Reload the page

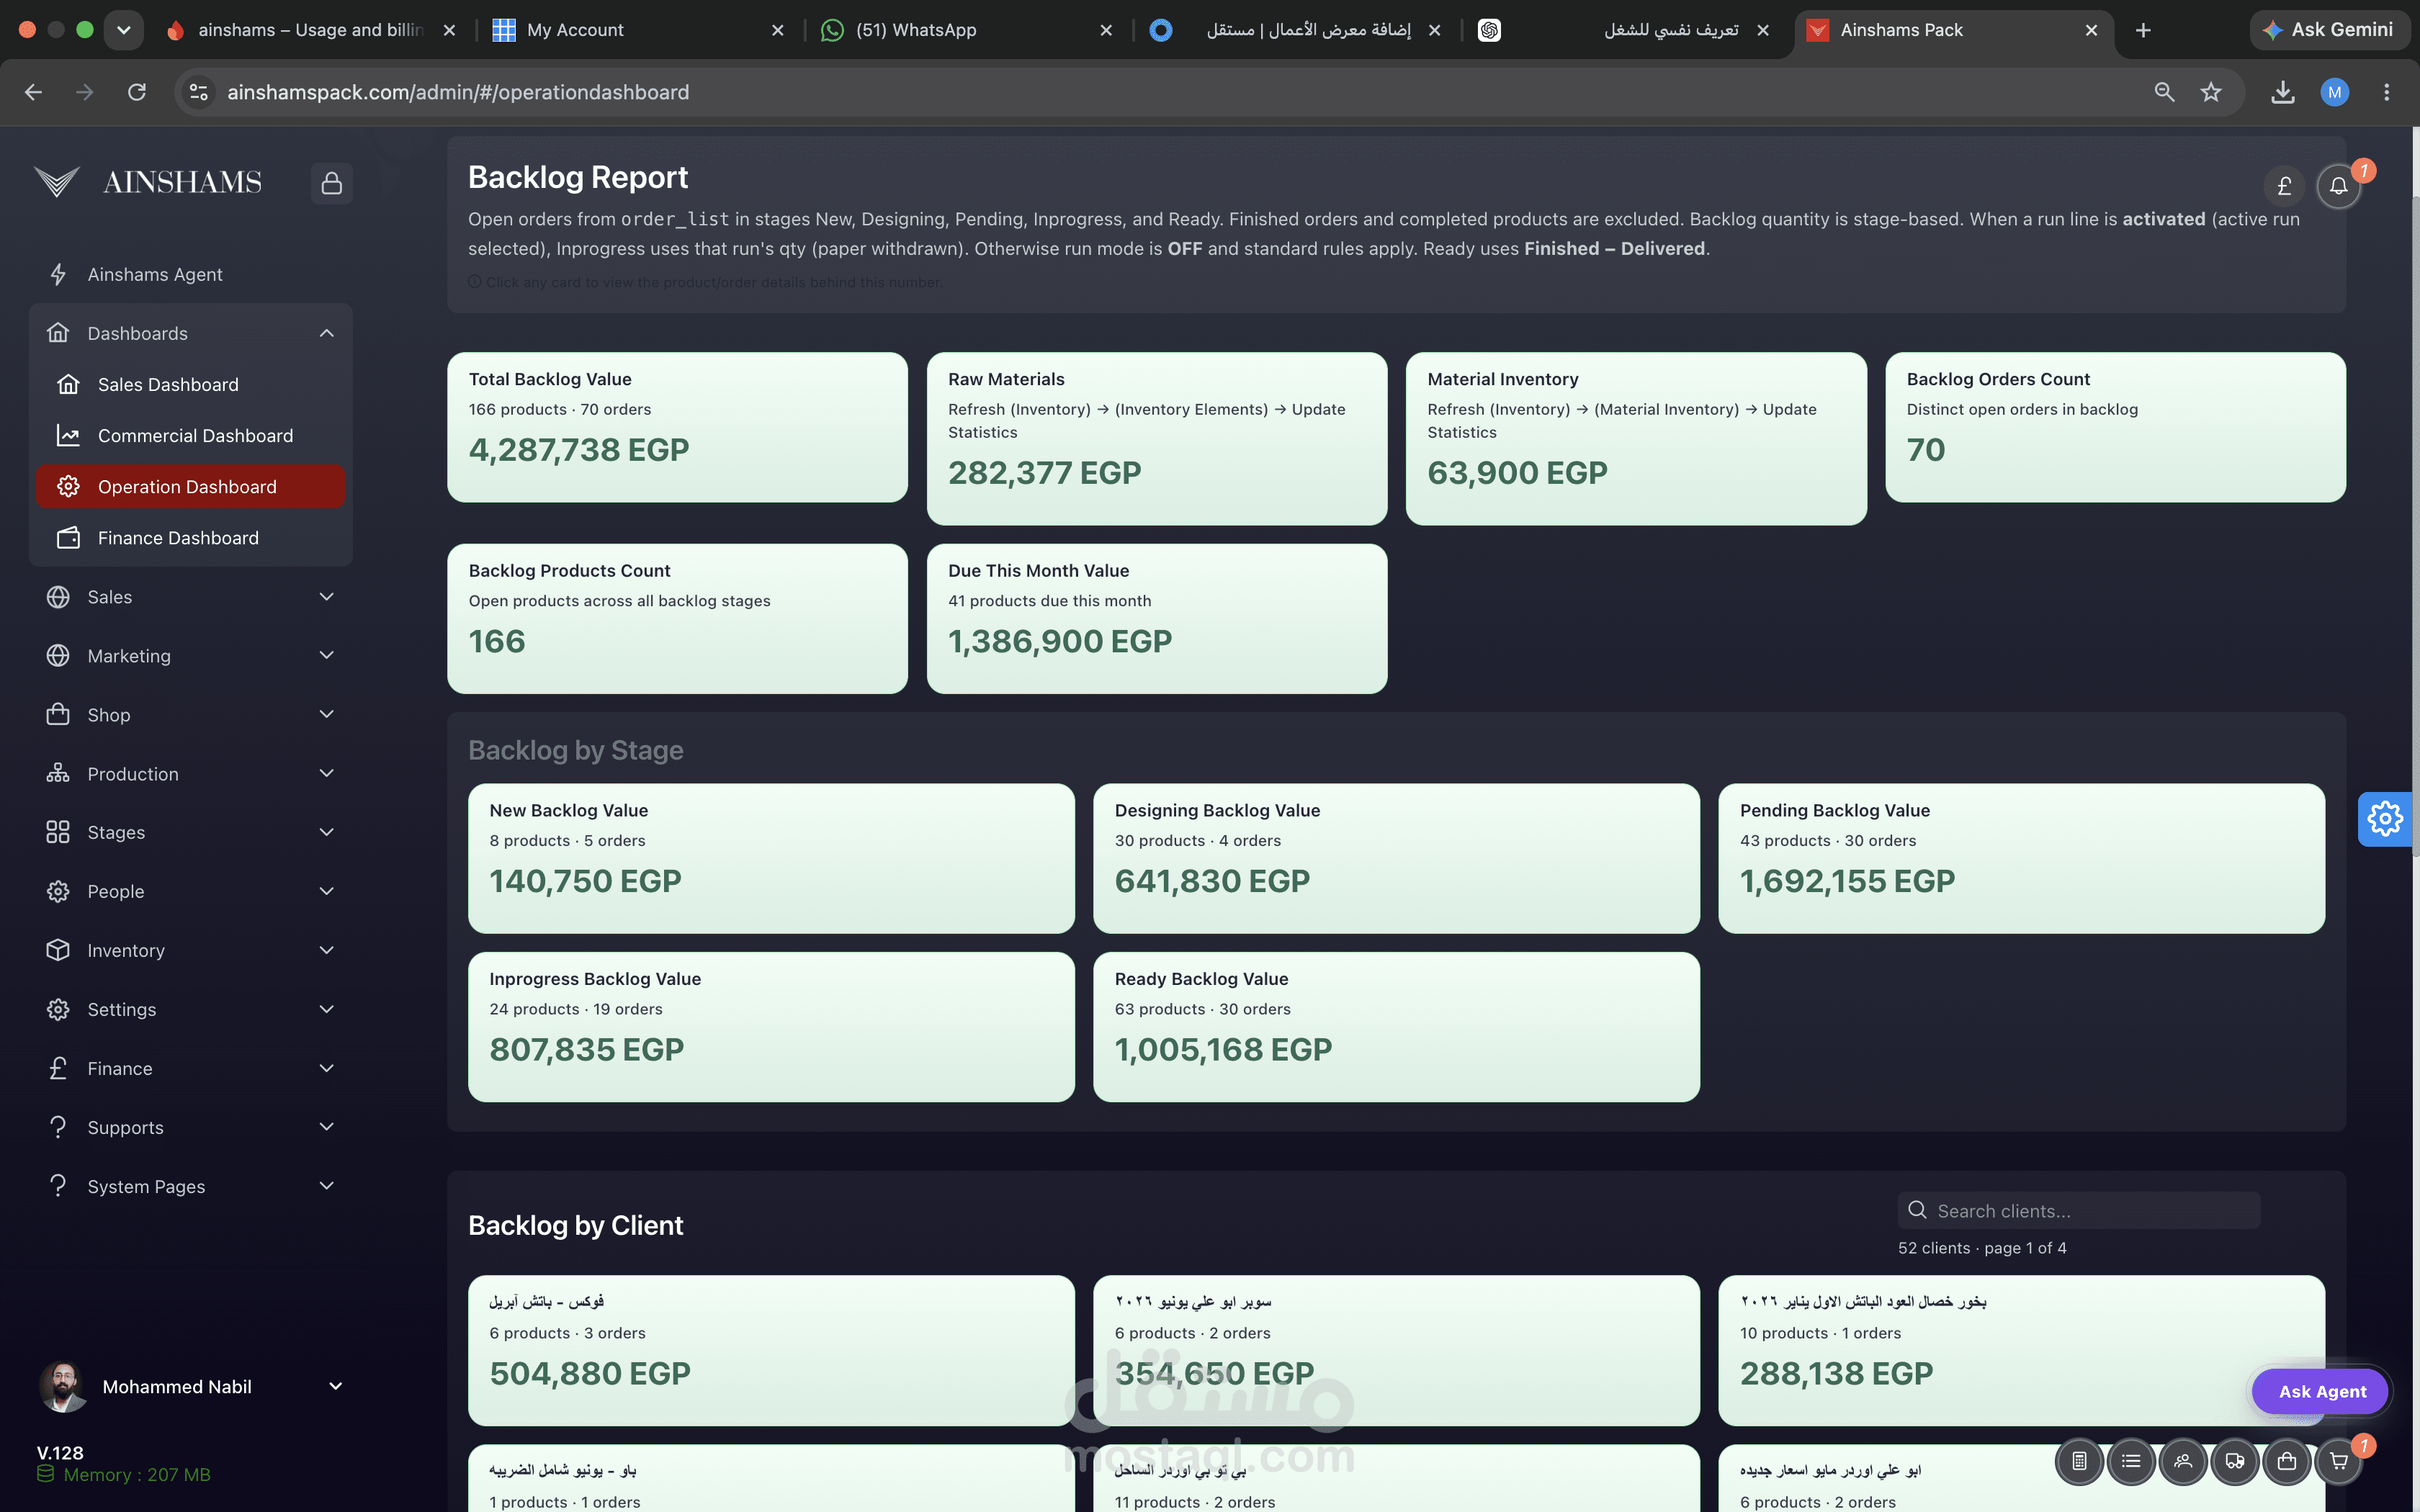[137, 92]
